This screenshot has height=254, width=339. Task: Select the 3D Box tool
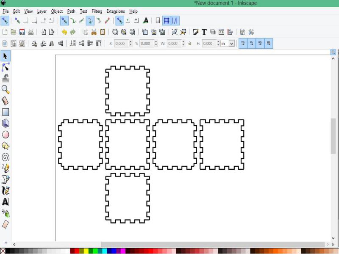(x=6, y=123)
